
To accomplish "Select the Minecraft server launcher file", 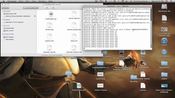I will click(121, 63).
